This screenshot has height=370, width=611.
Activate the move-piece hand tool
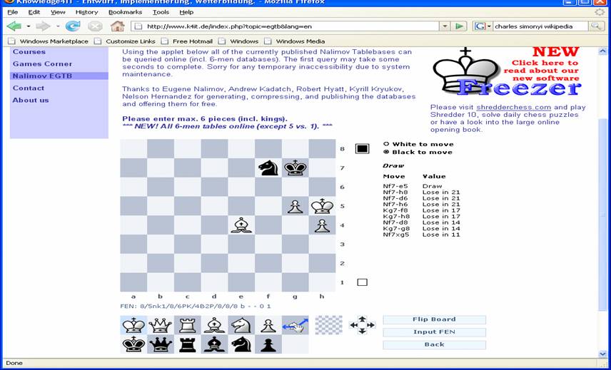point(294,326)
